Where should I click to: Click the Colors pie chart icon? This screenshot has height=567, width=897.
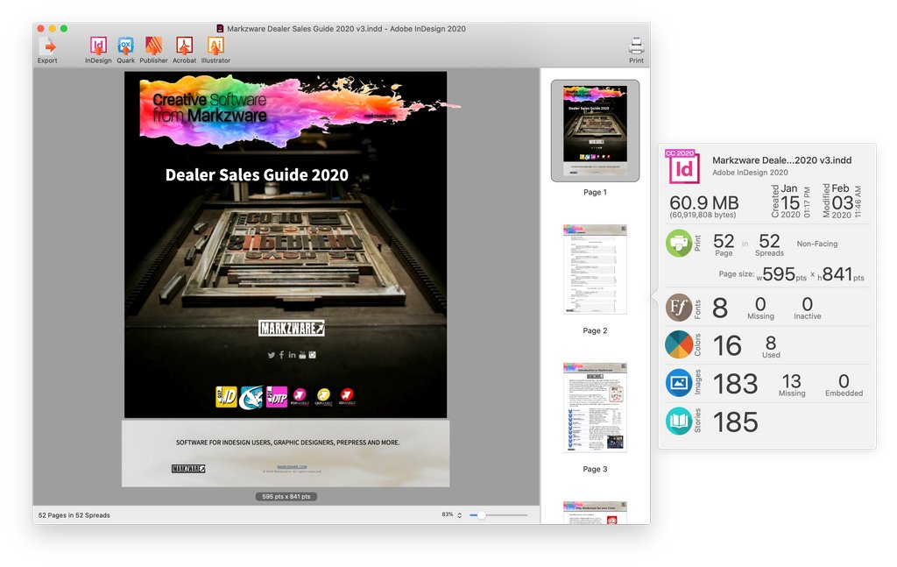(x=679, y=345)
